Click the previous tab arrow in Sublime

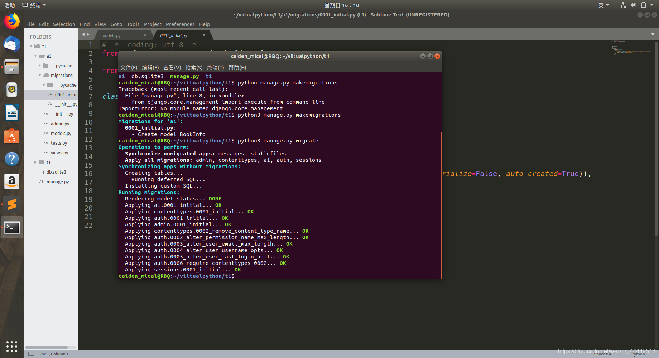click(x=83, y=34)
